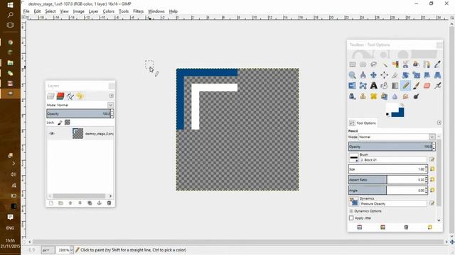This screenshot has width=455, height=255.
Task: Open Tool Options tab configuration menu
Action: point(439,123)
